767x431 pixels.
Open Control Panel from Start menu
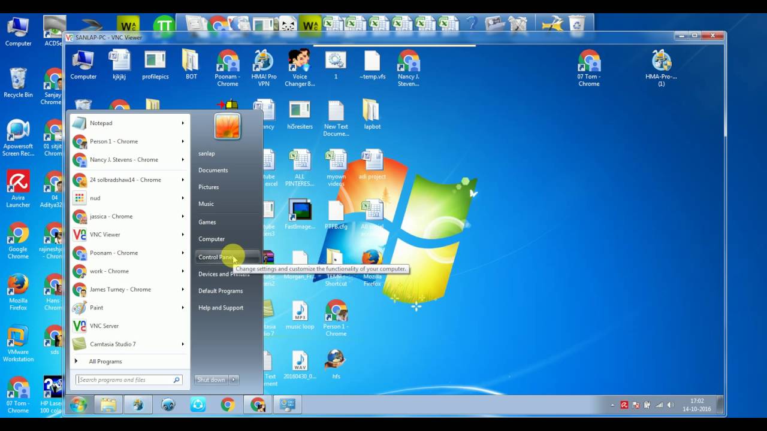[x=228, y=257]
